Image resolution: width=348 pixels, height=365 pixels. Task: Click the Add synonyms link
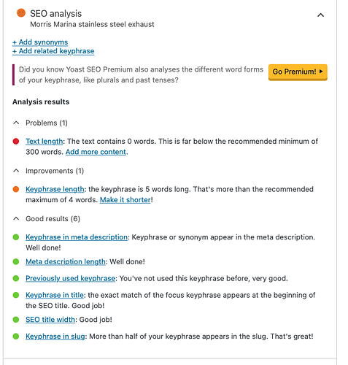pyautogui.click(x=40, y=42)
